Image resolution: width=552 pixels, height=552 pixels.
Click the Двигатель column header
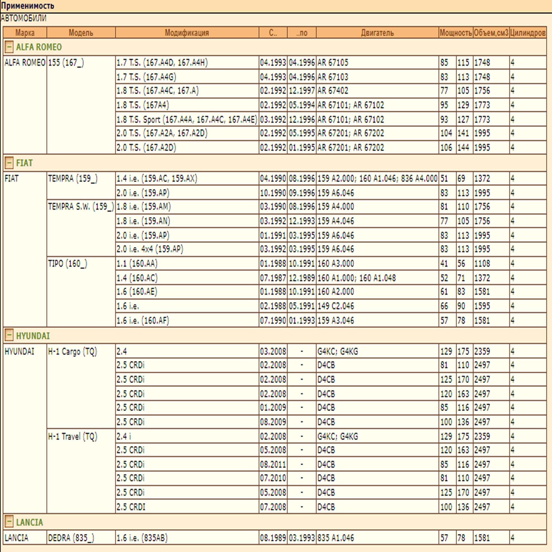coord(377,33)
